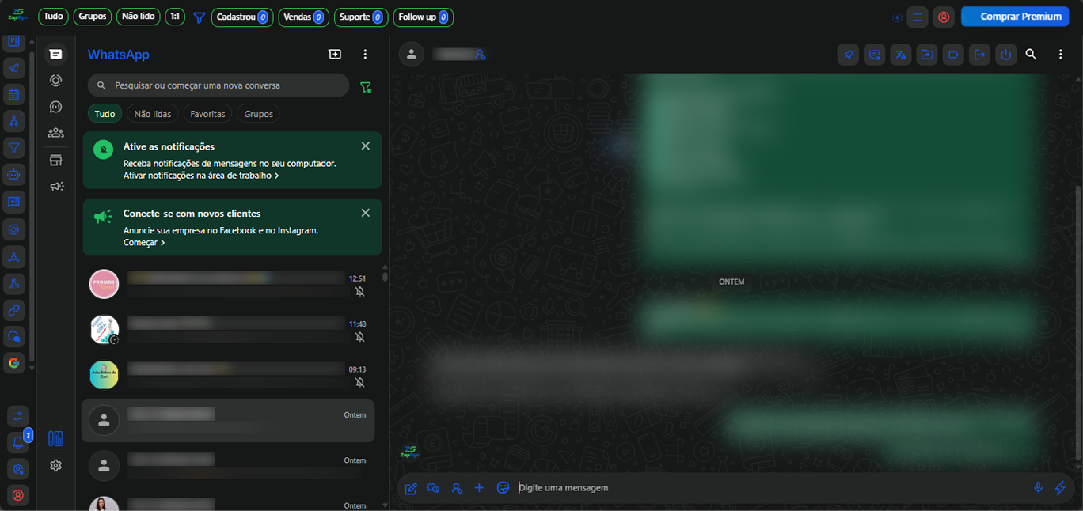Select the 1:1 pill in top bar

tap(175, 17)
